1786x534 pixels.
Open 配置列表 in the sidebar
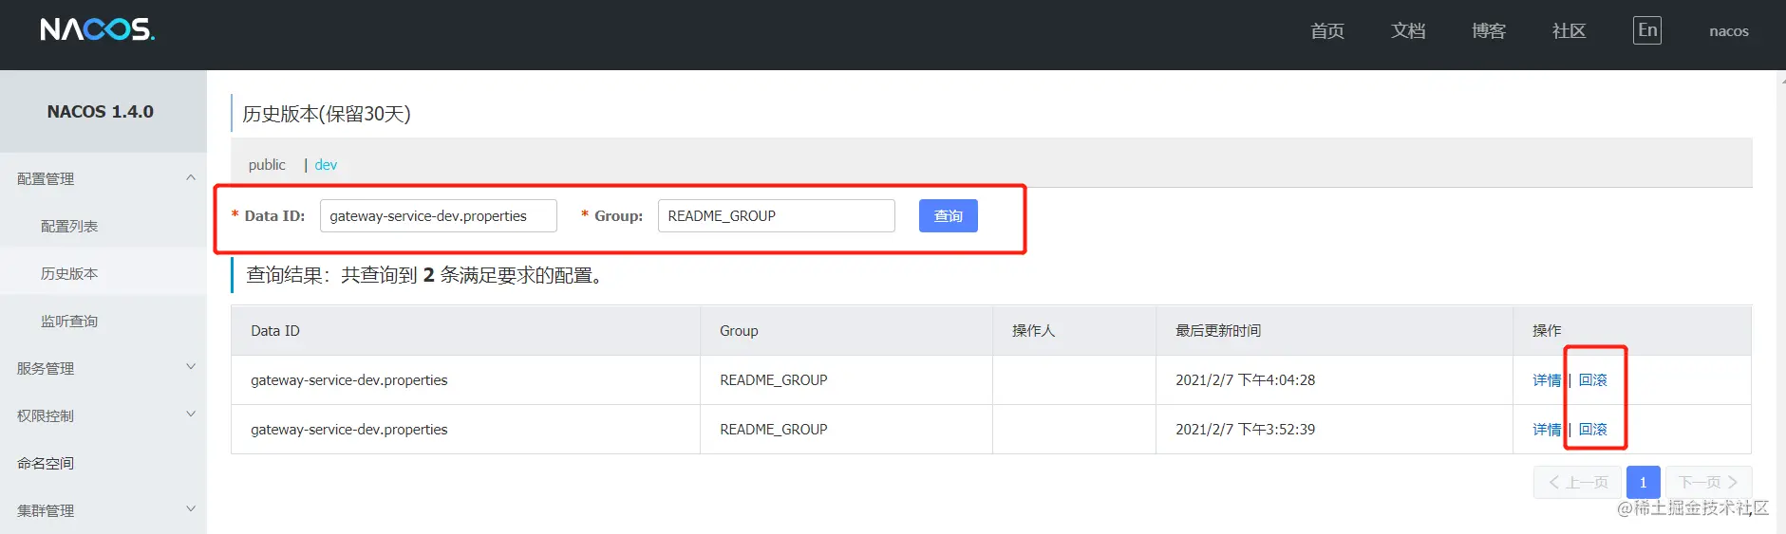coord(69,226)
